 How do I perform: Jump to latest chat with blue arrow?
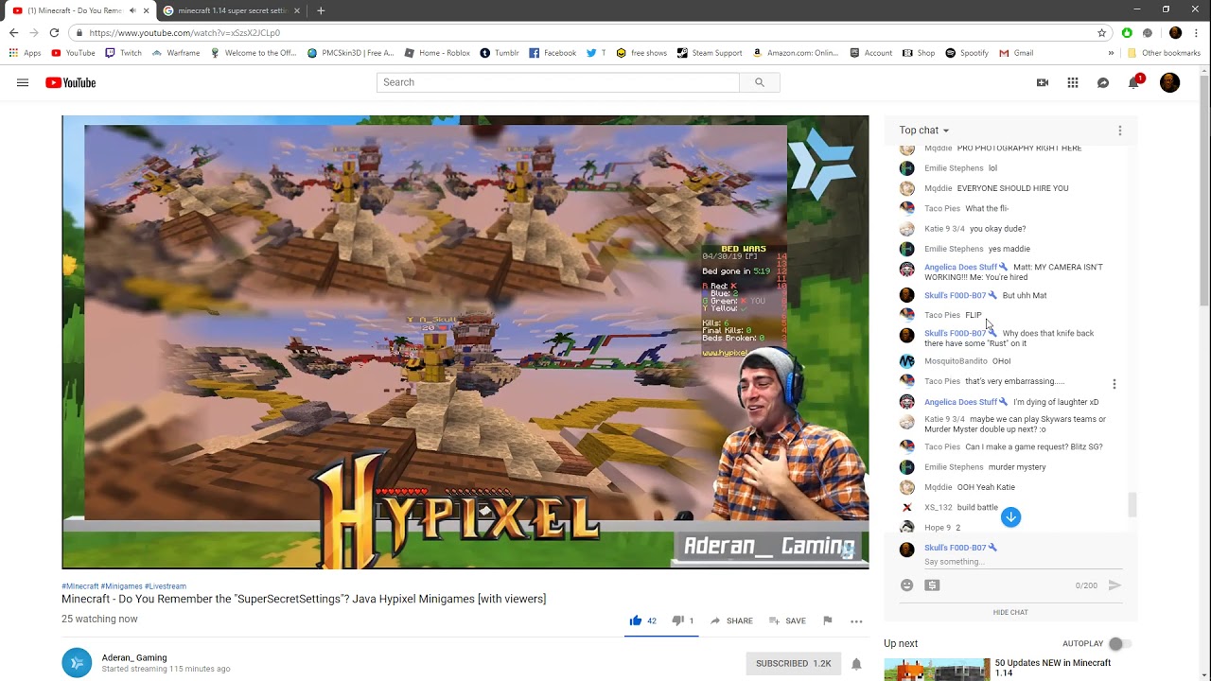tap(1010, 516)
